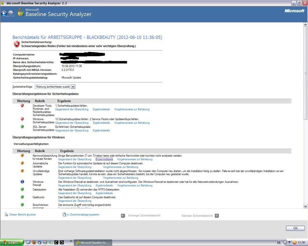Screen dimensions: 308x246
Task: Click In Zwischenablage kopieren link
Action: [x=83, y=214]
